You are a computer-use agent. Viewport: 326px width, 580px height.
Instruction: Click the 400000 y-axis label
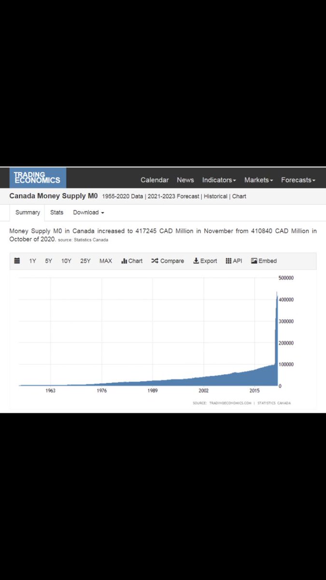pos(286,300)
